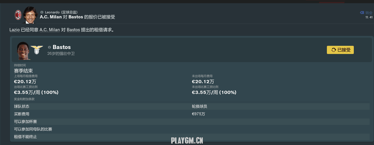Open Leonardo's portrait photo
This screenshot has height=145, width=374.
[29, 15]
